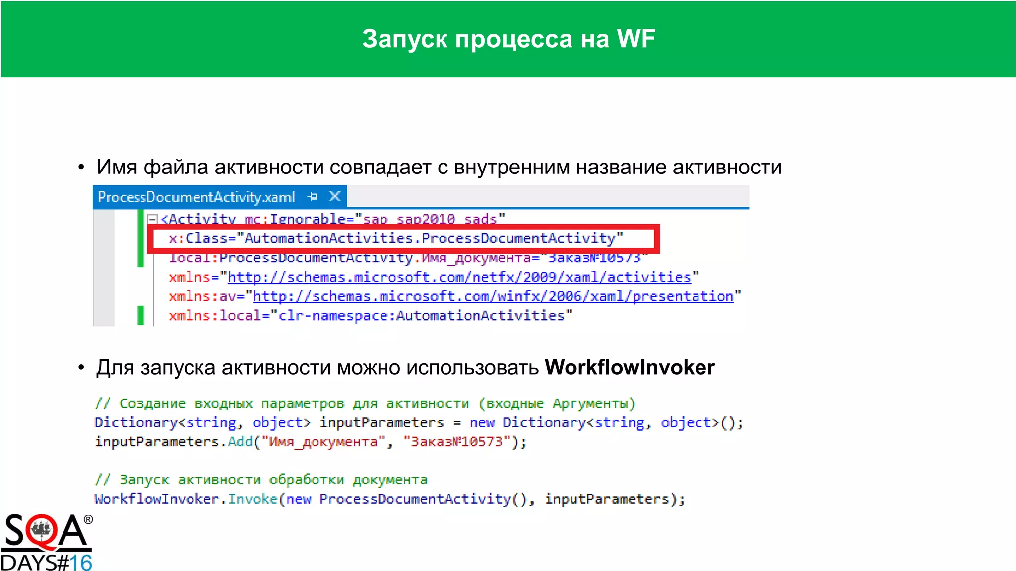Close the ProcessDocumentActivity.xaml editor tab

coord(335,196)
